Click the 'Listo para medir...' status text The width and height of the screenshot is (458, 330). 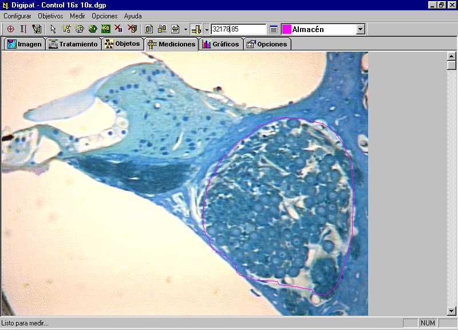pos(25,323)
